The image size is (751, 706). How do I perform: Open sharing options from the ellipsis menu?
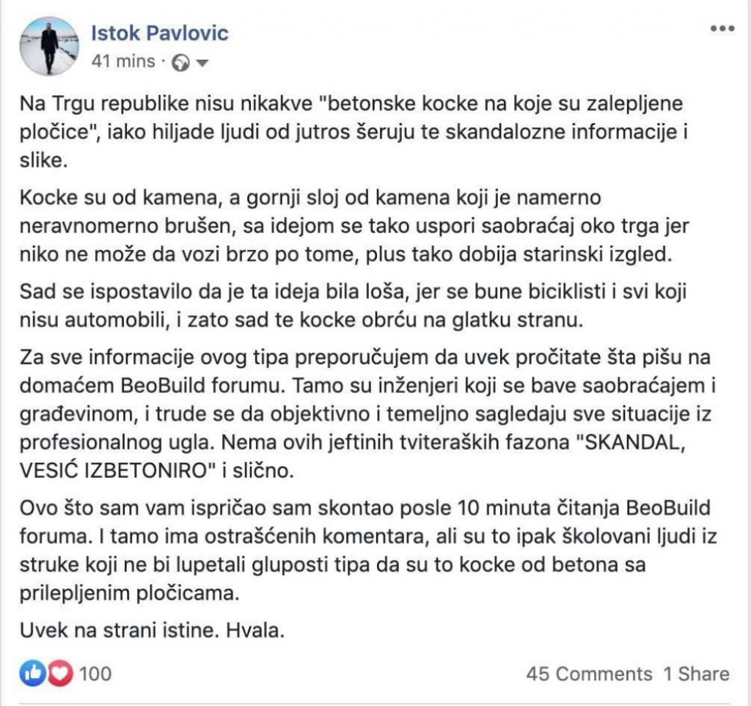tap(722, 28)
